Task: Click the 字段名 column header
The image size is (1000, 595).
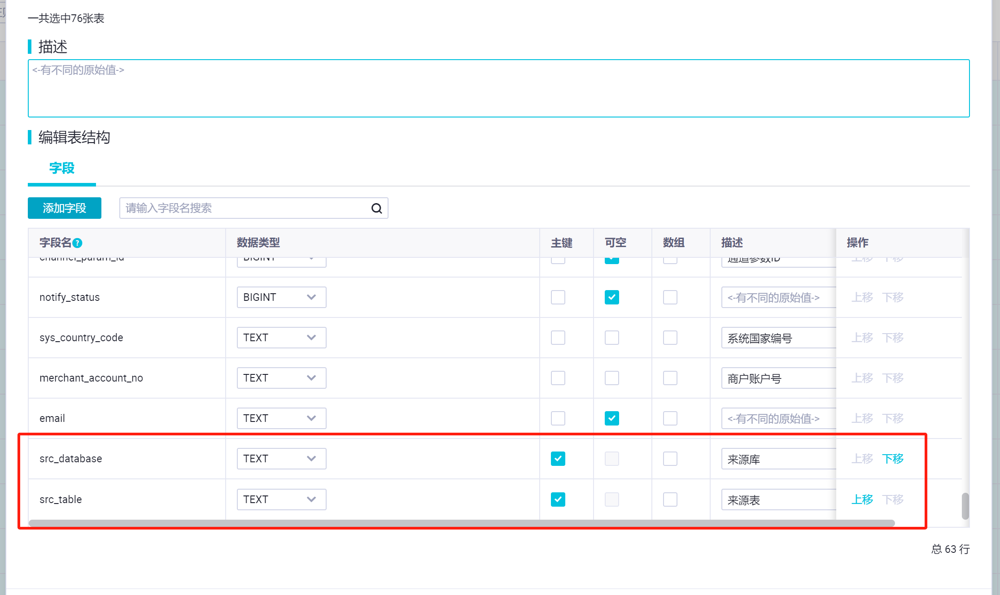Action: [x=127, y=243]
